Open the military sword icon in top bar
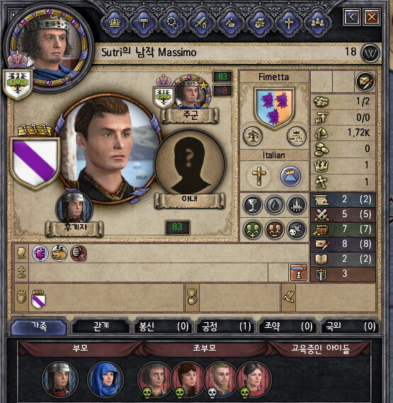Viewport: 393px width, 403px height. [202, 23]
